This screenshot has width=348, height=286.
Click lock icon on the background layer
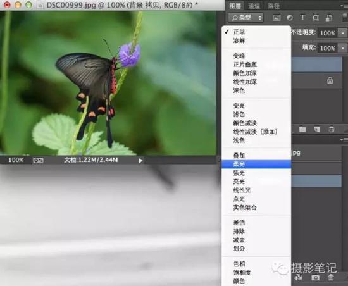(330, 80)
